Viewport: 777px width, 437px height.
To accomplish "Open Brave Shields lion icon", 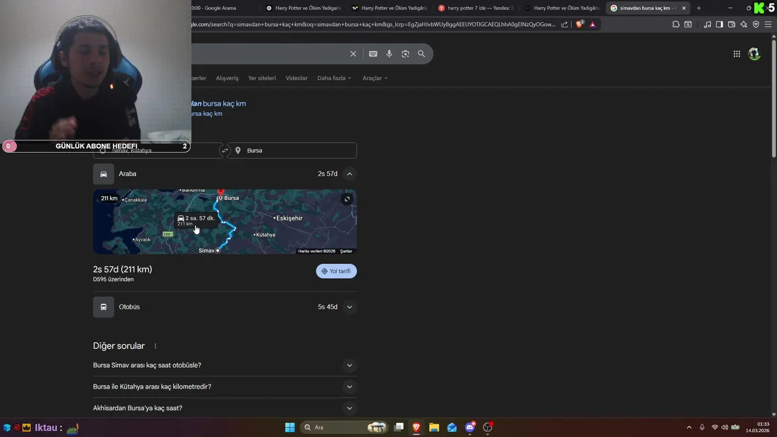I will pyautogui.click(x=579, y=24).
